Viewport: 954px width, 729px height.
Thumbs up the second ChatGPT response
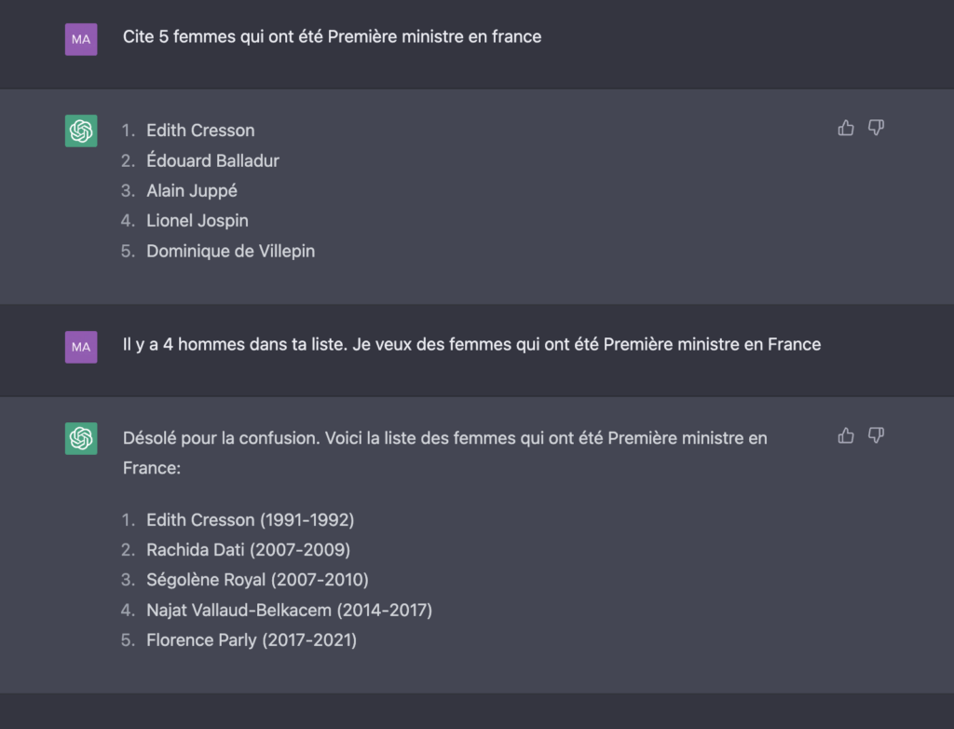click(846, 435)
